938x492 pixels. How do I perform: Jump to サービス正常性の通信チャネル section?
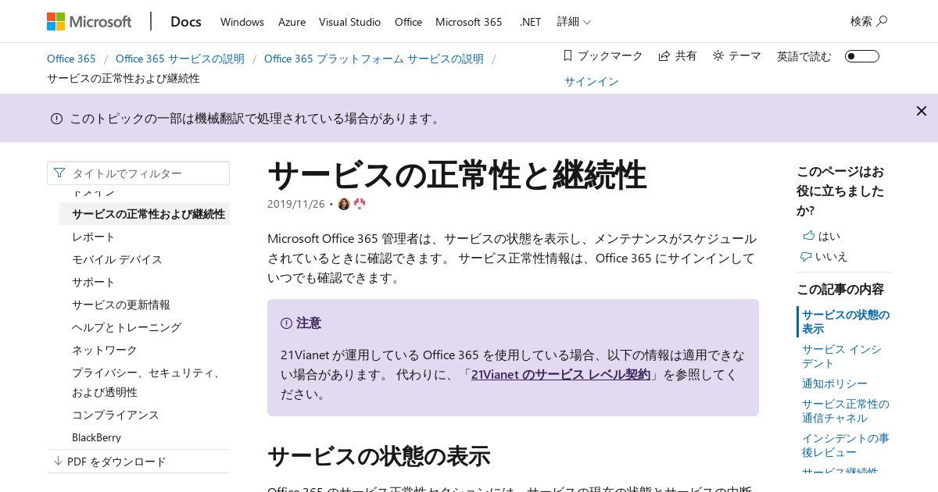845,411
